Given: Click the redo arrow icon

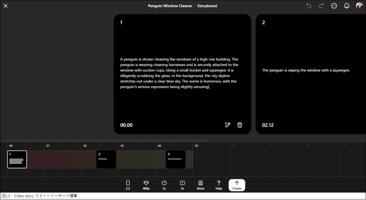Looking at the screenshot, I should click(x=321, y=6).
